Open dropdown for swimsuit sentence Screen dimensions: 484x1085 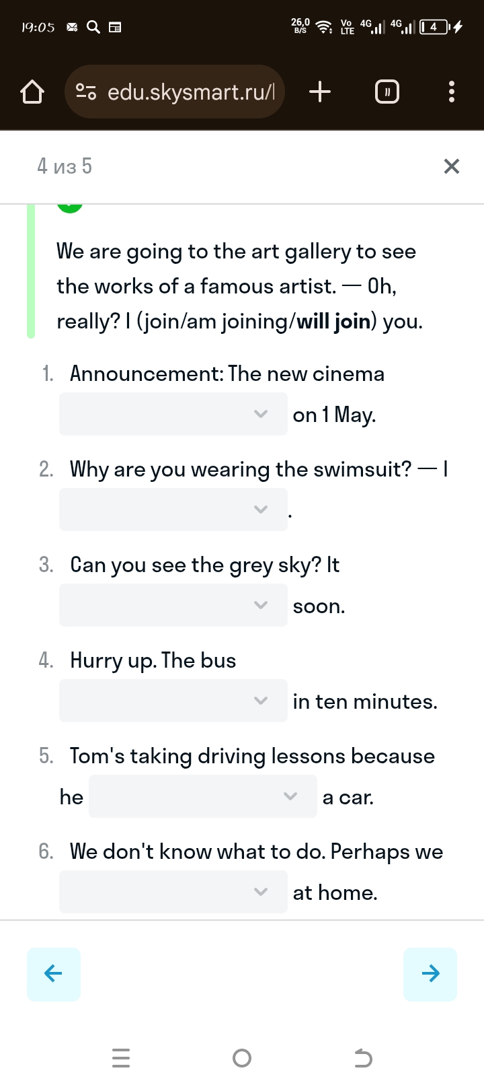pyautogui.click(x=173, y=510)
